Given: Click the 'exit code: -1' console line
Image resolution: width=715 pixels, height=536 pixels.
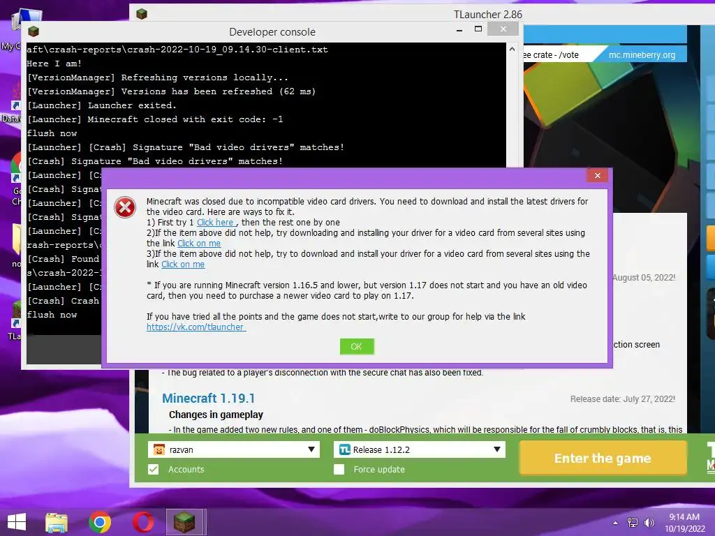Looking at the screenshot, I should pyautogui.click(x=155, y=119).
